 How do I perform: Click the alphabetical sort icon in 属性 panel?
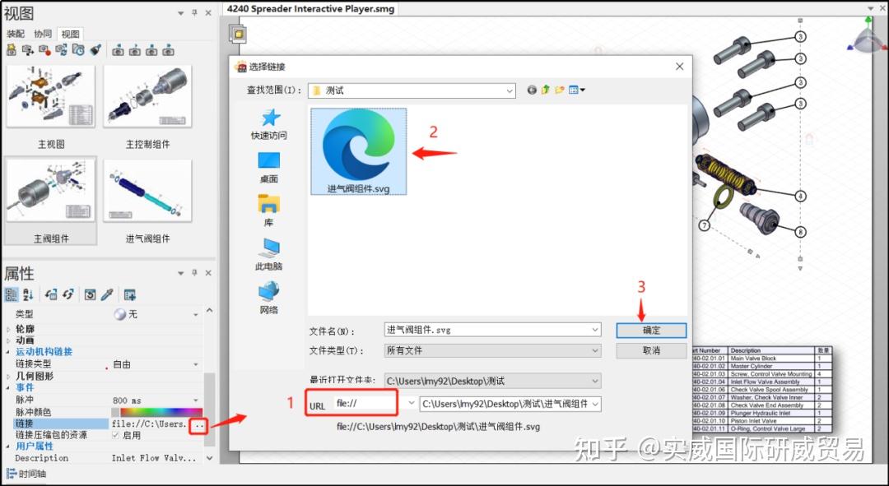26,294
